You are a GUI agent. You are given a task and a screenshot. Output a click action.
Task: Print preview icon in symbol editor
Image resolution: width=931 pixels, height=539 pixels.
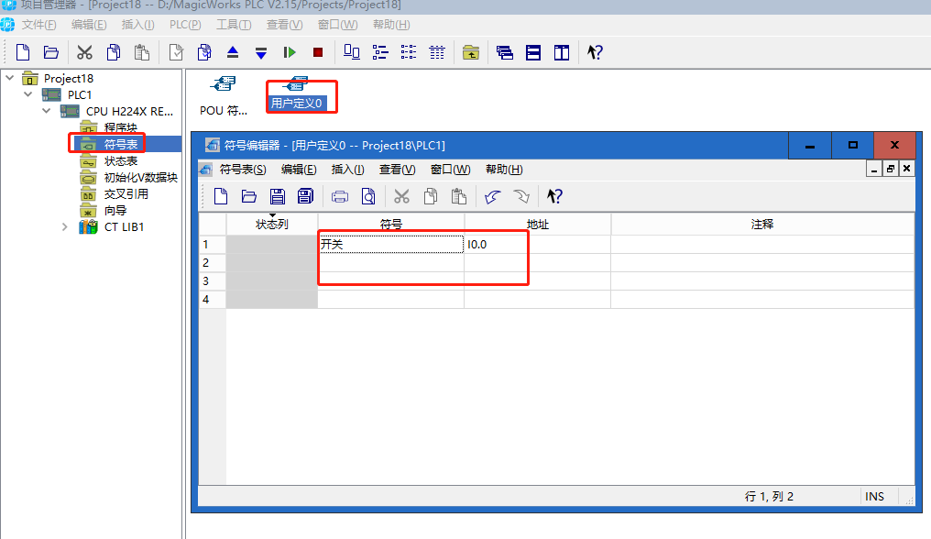[368, 196]
